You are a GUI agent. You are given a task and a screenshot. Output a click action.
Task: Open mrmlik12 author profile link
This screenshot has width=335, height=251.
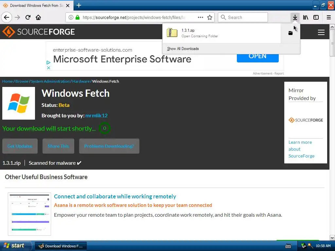(x=97, y=115)
